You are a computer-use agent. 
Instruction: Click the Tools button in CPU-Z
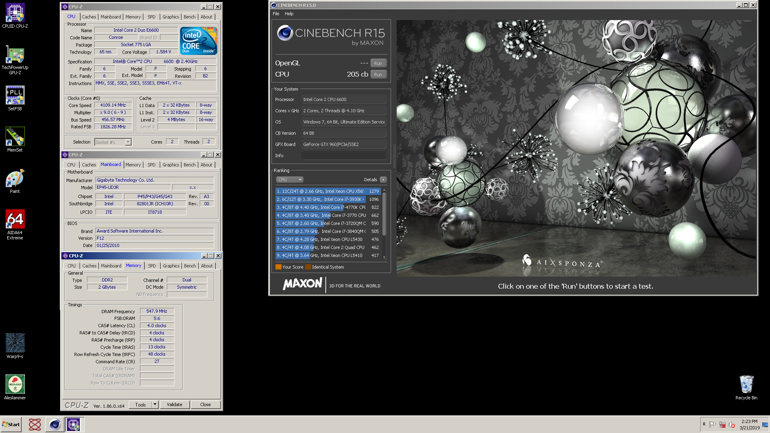[140, 405]
